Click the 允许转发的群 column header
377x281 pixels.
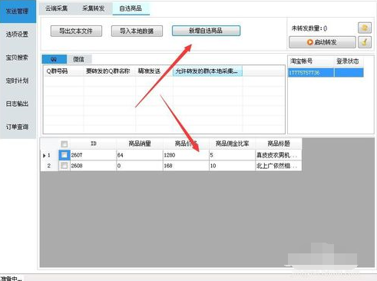207,71
